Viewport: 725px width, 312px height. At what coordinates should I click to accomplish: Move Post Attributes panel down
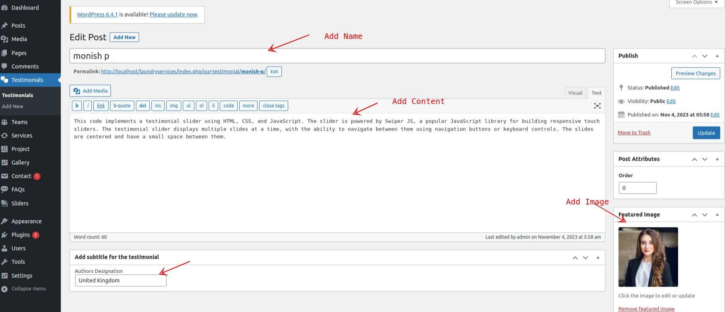click(705, 159)
